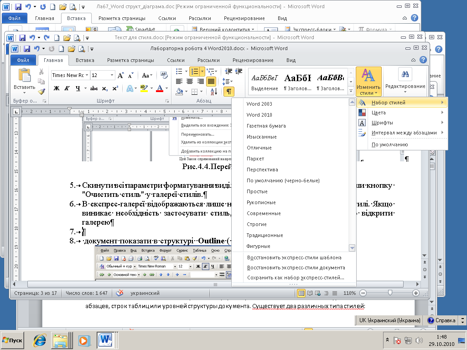Open the Font dialog launcher in Шрифт group

167,101
